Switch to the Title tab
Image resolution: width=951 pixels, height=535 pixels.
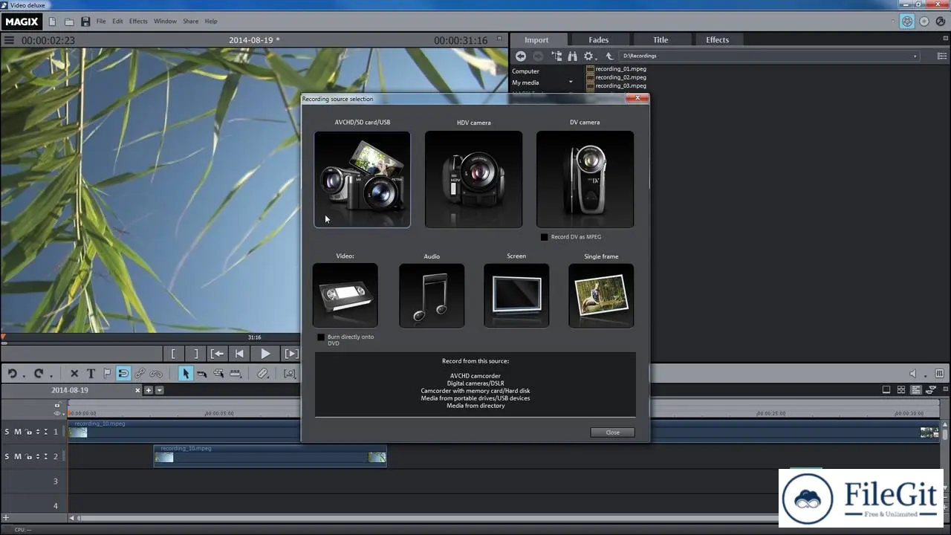click(x=660, y=40)
